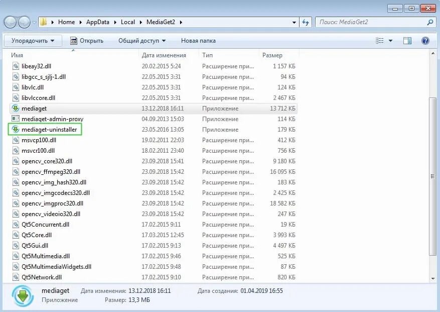Viewport: 440px width, 312px height.
Task: Select the Qt5Concurrent.dll file icon
Action: 16,224
